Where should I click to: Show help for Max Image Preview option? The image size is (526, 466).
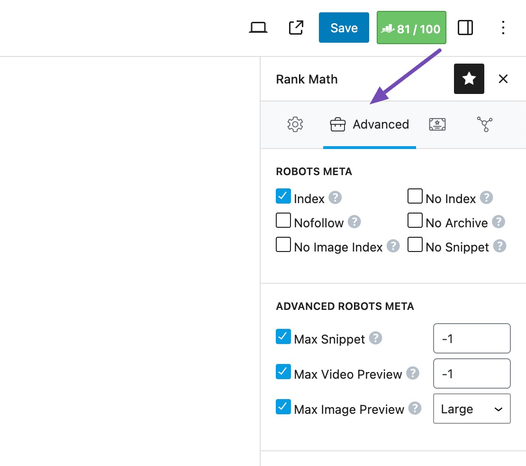[x=415, y=408]
